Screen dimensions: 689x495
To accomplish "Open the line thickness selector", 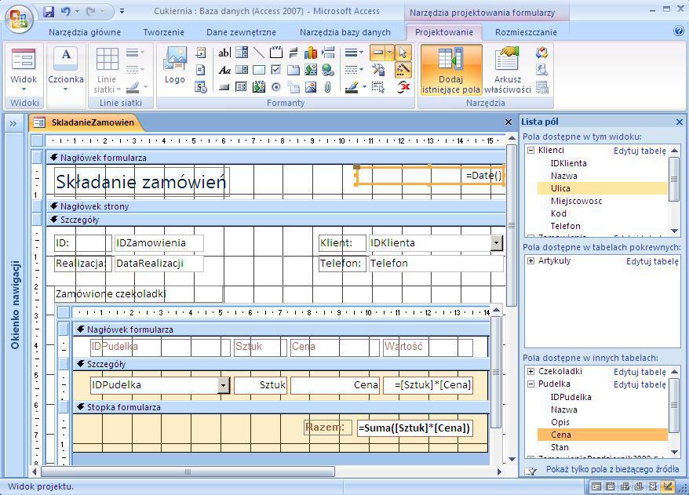I will [x=354, y=53].
